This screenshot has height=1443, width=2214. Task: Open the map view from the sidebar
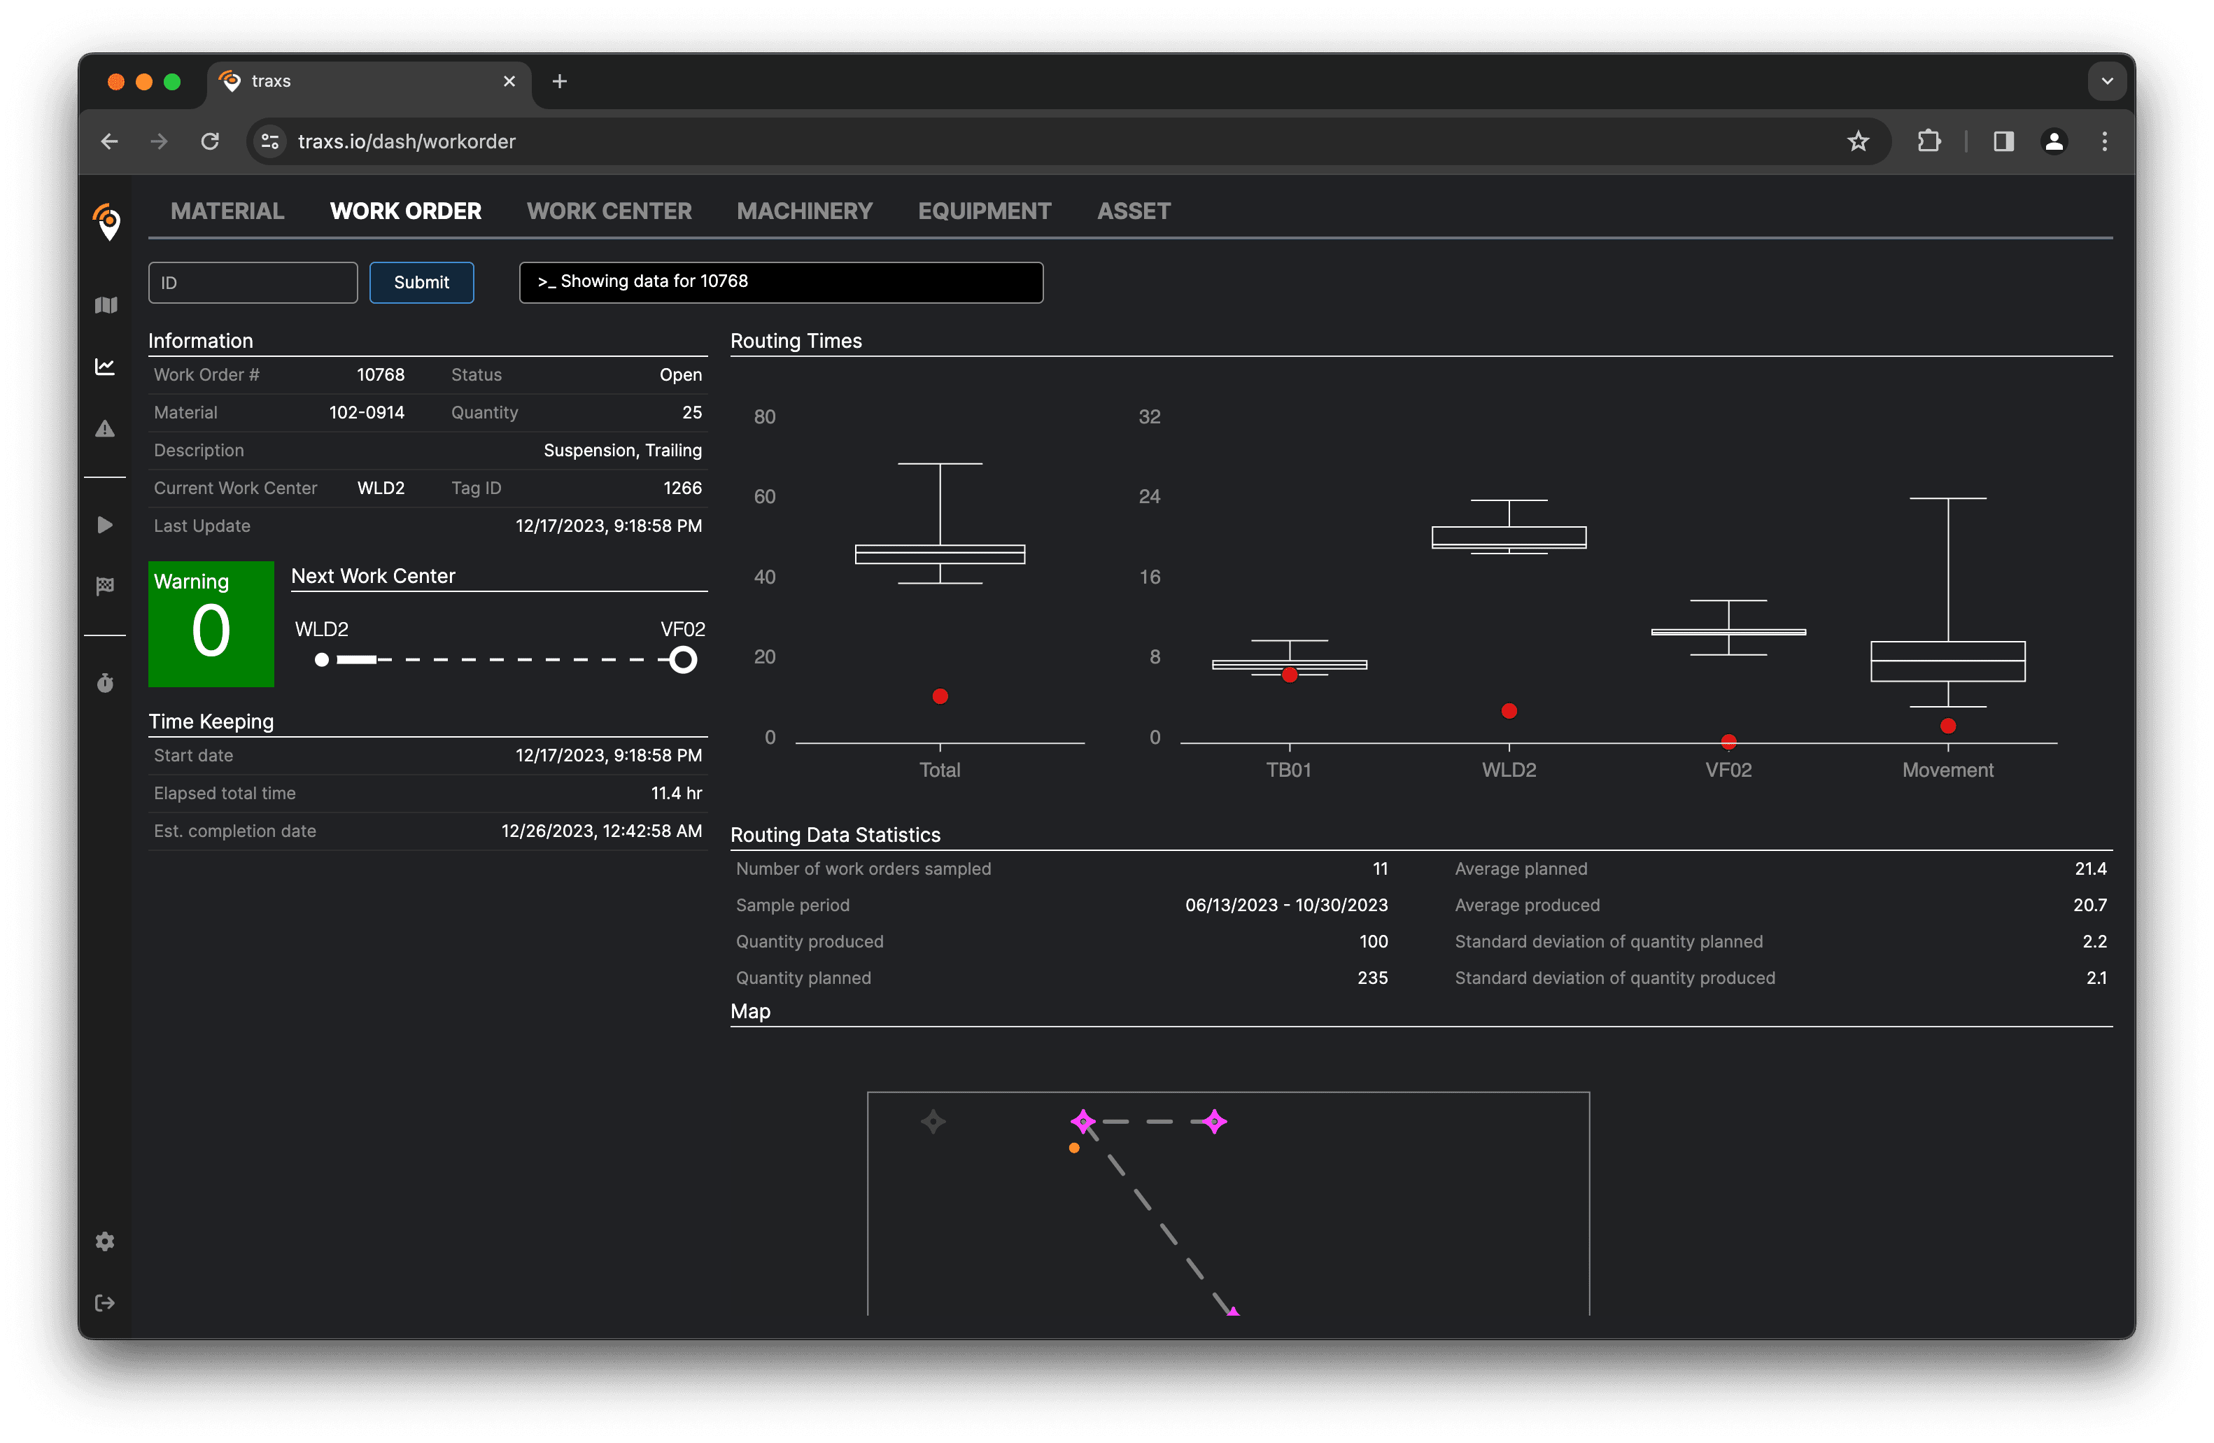105,304
